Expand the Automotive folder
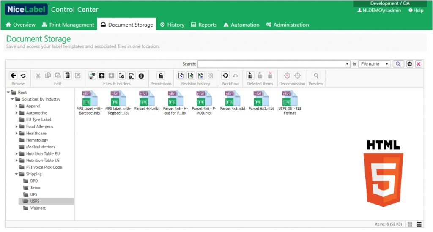 [16, 113]
